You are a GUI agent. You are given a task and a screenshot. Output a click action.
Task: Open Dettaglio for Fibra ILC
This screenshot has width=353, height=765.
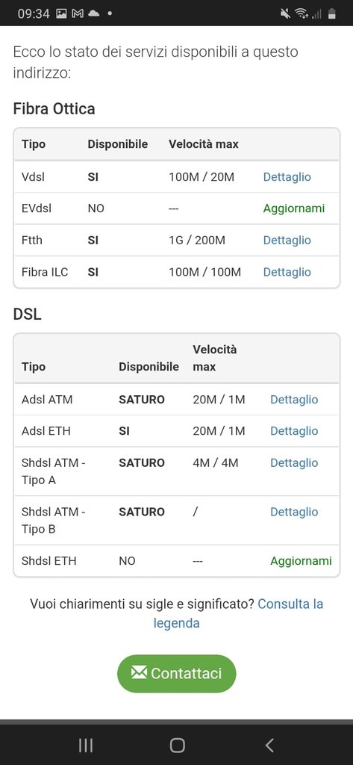(287, 272)
